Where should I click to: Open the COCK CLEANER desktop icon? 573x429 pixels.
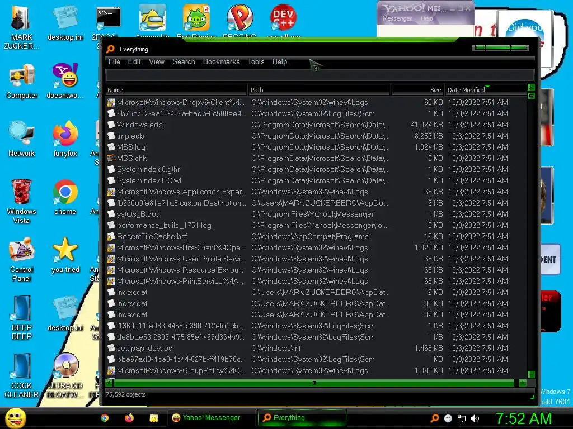pos(22,376)
